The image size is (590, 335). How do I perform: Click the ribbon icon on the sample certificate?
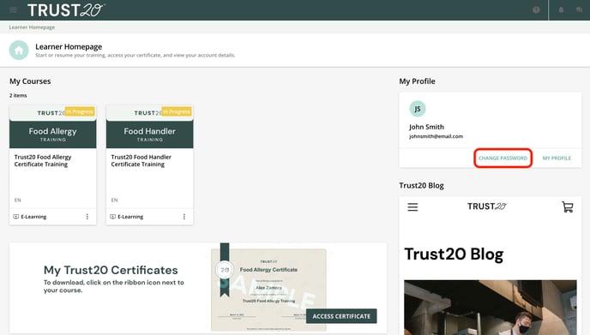tap(225, 270)
